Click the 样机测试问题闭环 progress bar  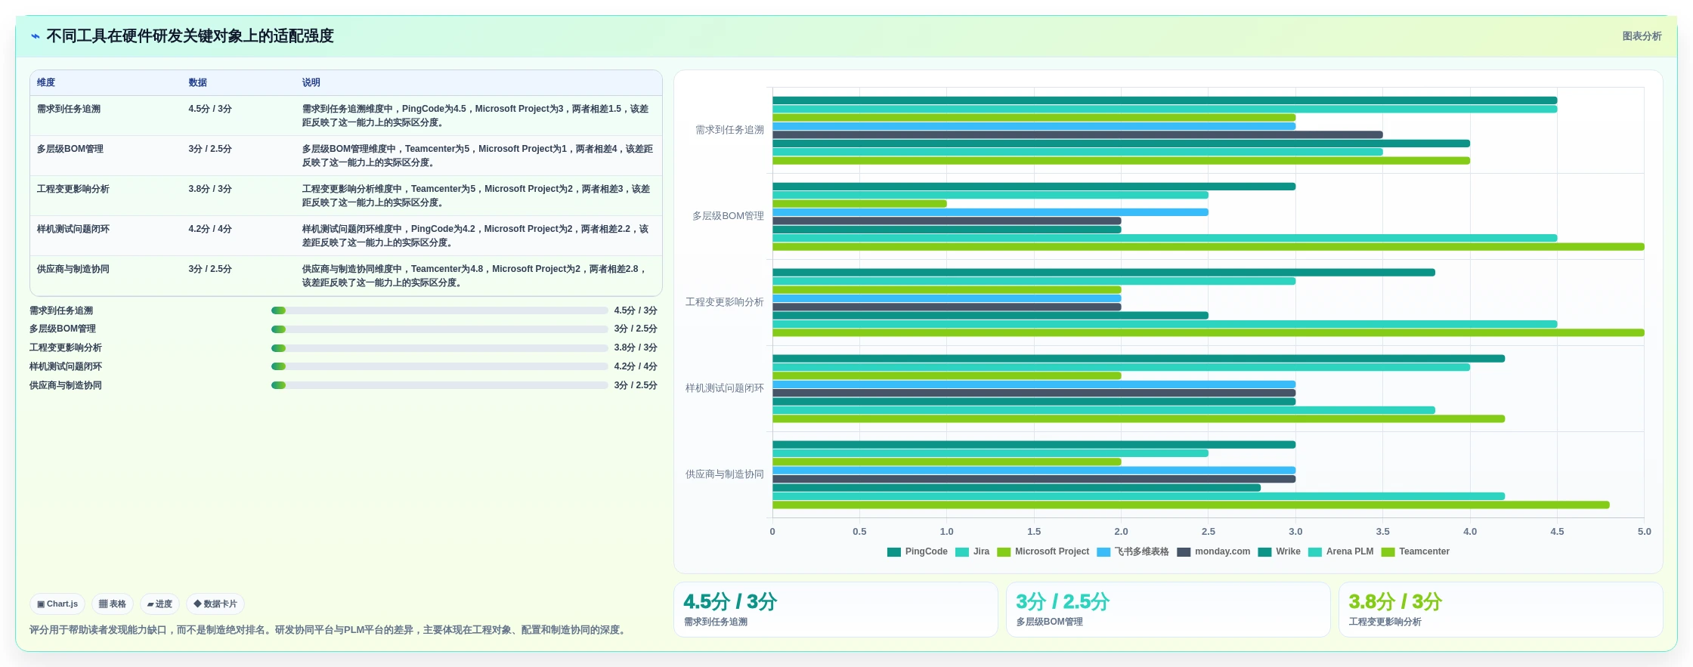click(x=440, y=366)
